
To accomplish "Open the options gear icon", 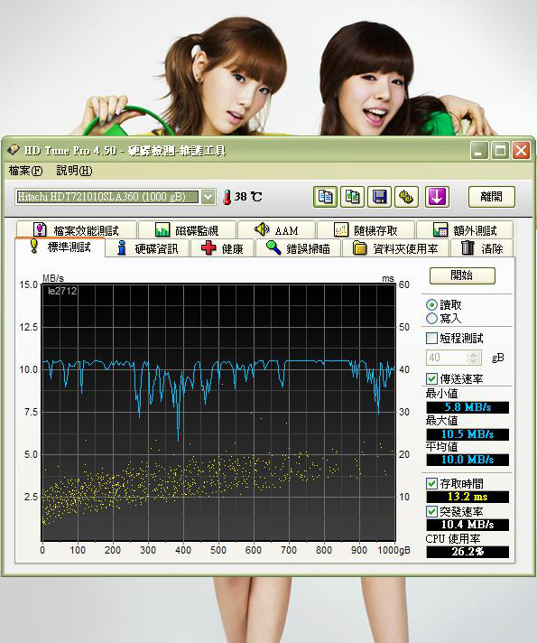I will [406, 197].
